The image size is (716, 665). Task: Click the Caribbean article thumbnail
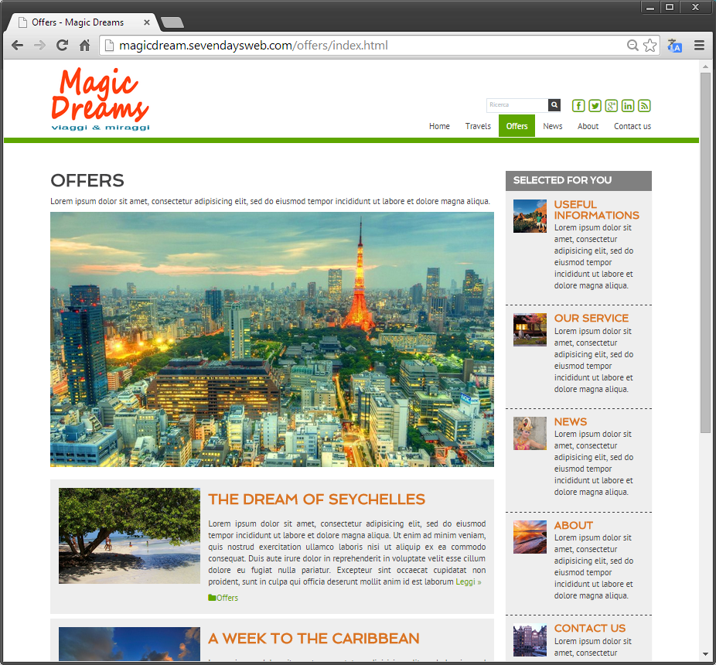129,644
